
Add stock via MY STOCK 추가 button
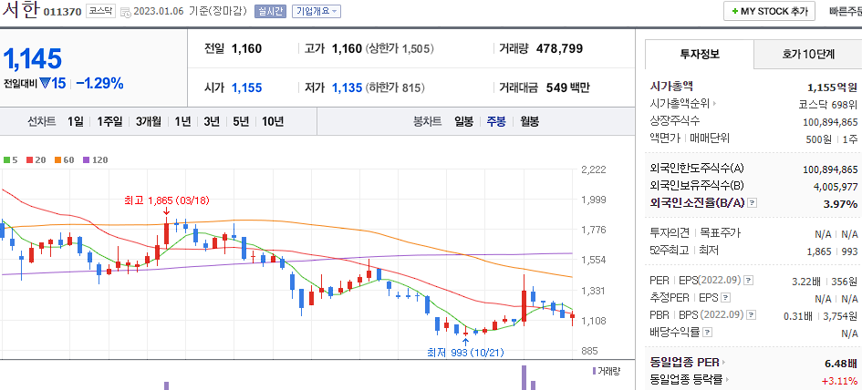click(x=769, y=11)
